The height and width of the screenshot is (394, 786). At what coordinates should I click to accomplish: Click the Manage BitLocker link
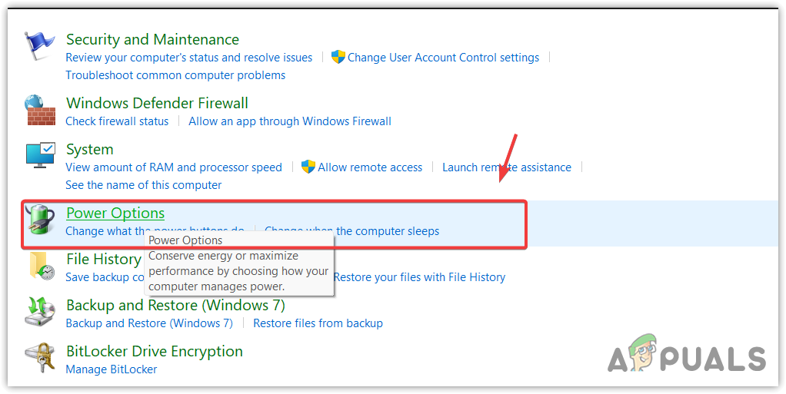click(112, 369)
